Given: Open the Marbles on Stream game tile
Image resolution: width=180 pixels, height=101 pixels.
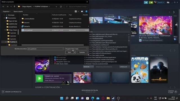Looking at the screenshot, I should pyautogui.click(x=140, y=70).
